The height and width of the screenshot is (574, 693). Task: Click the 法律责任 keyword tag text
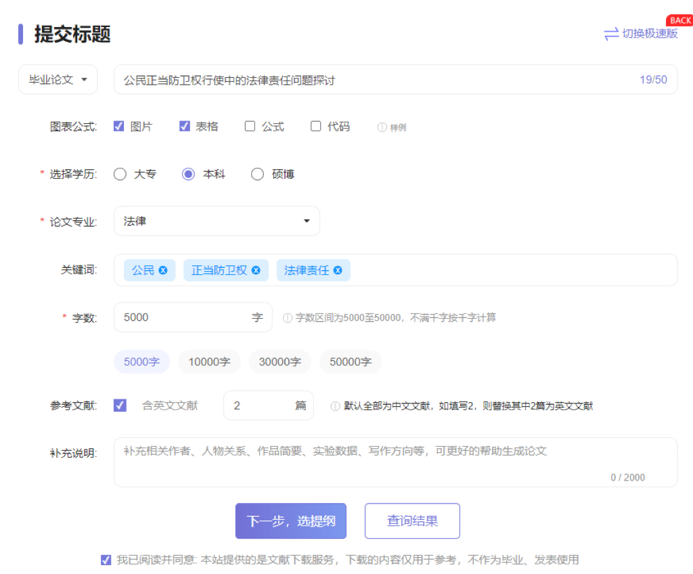click(307, 270)
